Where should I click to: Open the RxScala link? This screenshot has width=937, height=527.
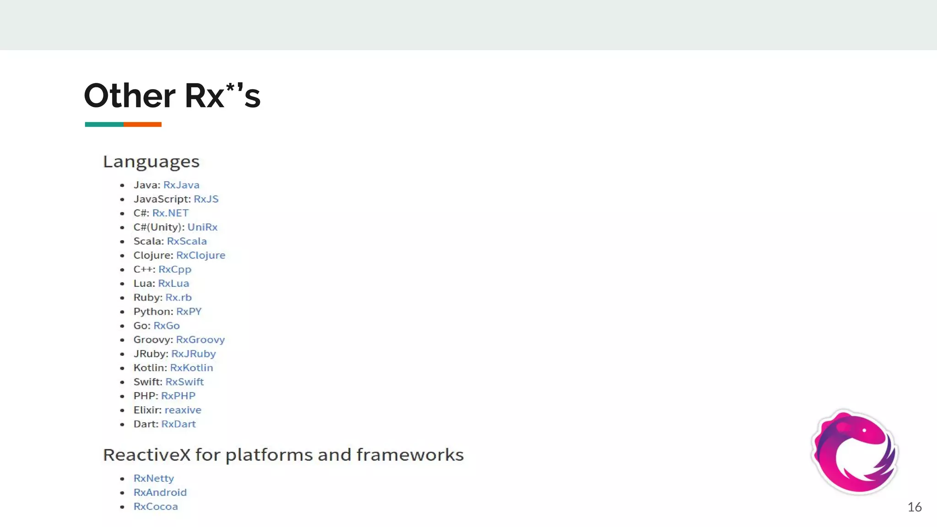187,241
